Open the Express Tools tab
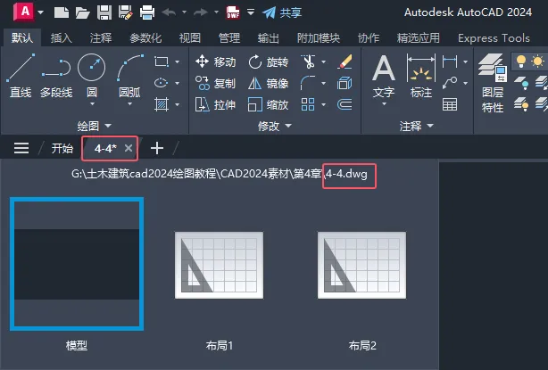 tap(494, 37)
